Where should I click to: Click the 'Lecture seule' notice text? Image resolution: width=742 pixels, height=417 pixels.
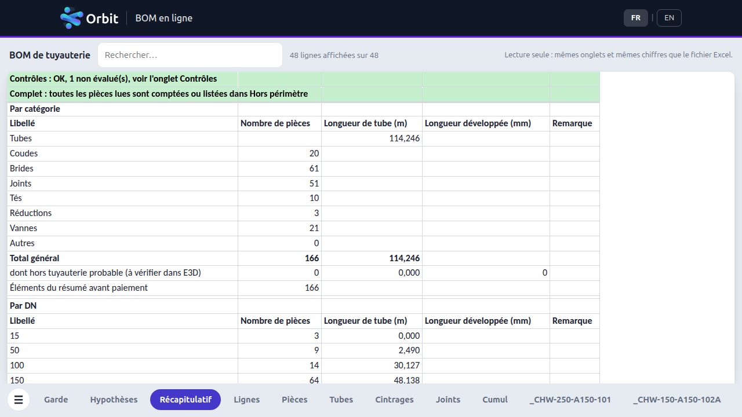619,55
